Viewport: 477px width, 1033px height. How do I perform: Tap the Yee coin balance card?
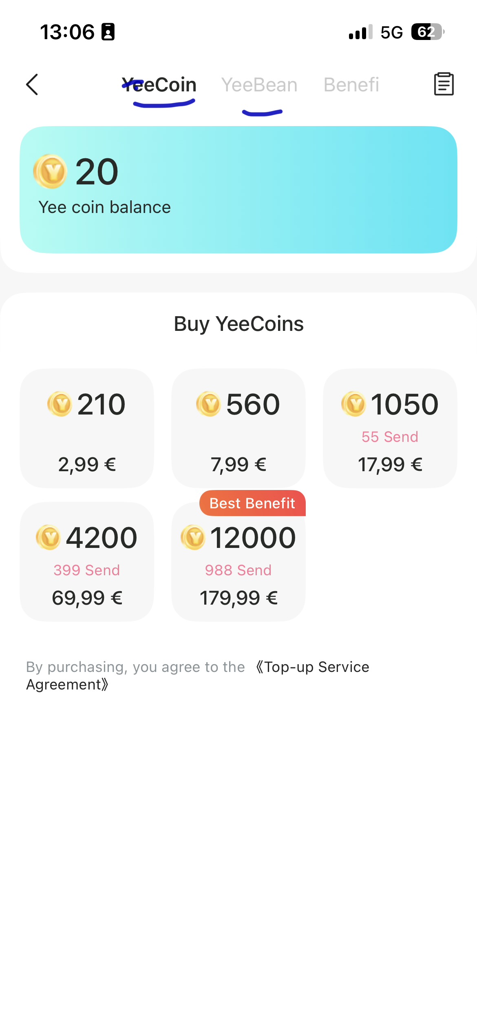point(238,190)
